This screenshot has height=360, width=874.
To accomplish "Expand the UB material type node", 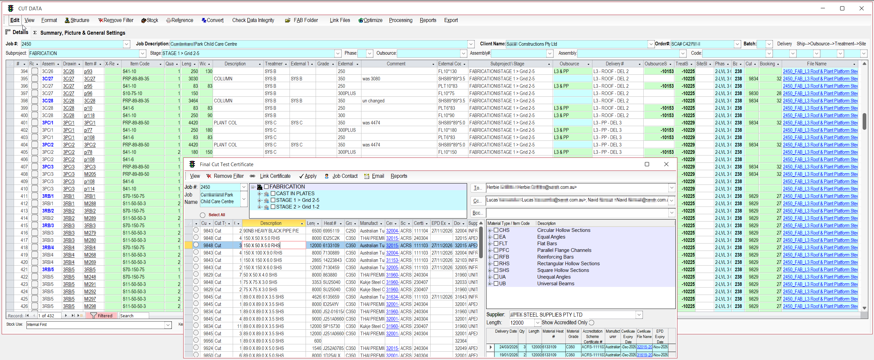I will tap(490, 284).
